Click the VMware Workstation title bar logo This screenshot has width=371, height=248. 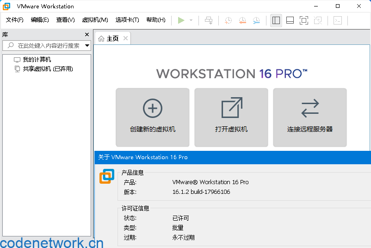coord(6,6)
